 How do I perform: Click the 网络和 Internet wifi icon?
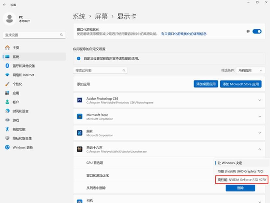click(7, 75)
